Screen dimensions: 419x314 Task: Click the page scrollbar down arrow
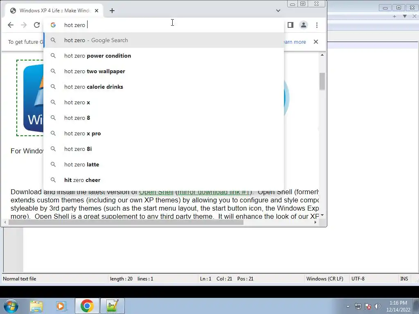(x=322, y=215)
